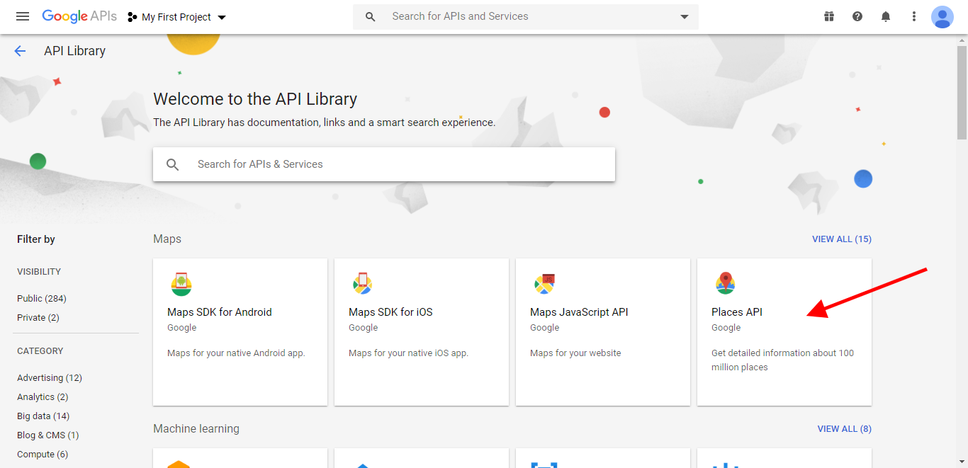
Task: Filter by Advertising (12) category
Action: pos(50,378)
